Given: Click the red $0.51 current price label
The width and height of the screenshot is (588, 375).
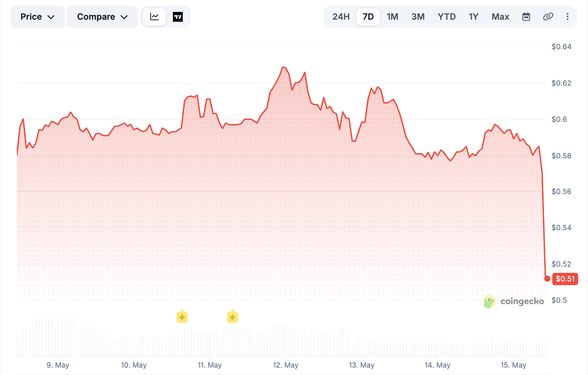Looking at the screenshot, I should point(565,279).
